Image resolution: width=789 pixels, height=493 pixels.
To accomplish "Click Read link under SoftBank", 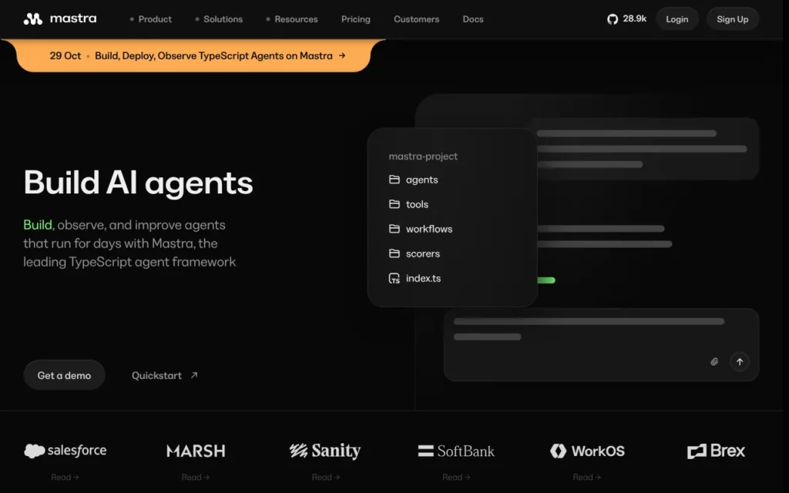I will coord(456,477).
